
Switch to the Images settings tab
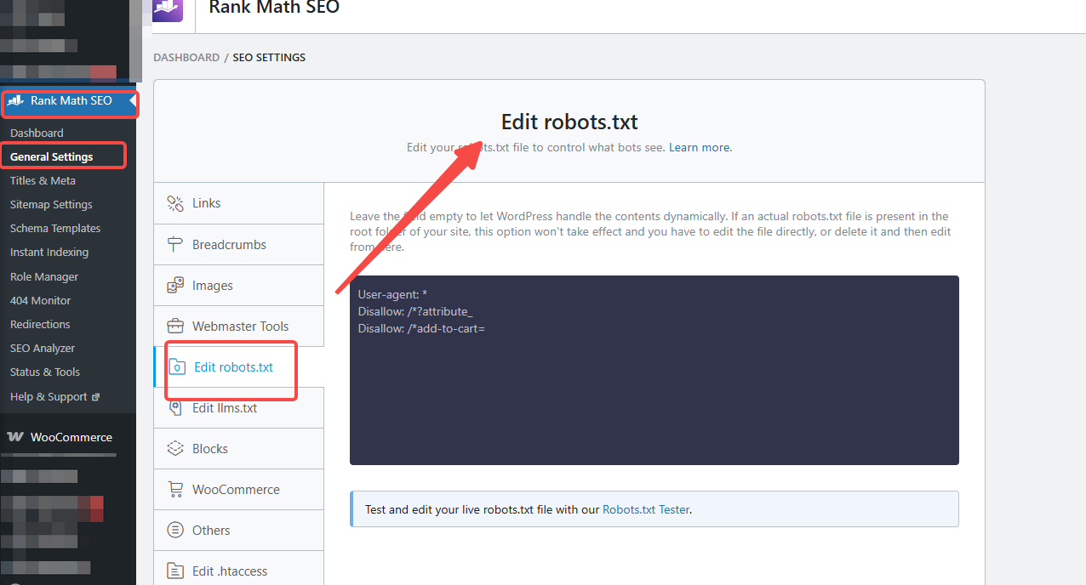[x=239, y=285]
